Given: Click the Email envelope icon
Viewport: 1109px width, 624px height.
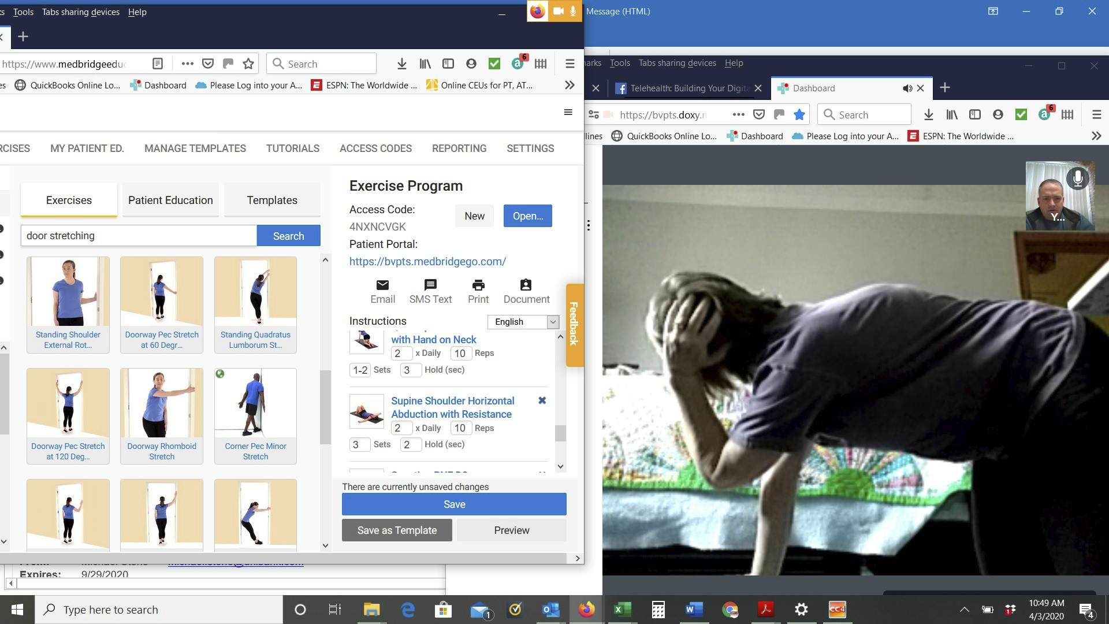Looking at the screenshot, I should click(382, 285).
